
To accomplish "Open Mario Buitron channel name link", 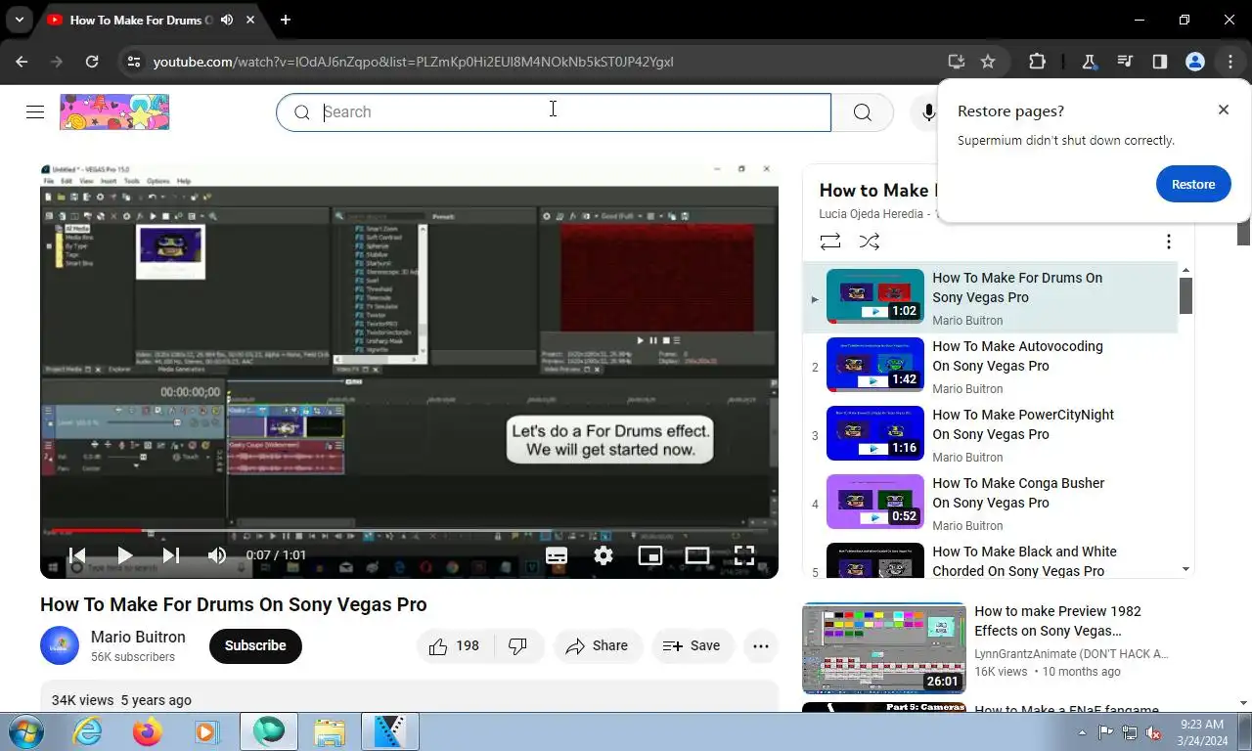I will (138, 637).
